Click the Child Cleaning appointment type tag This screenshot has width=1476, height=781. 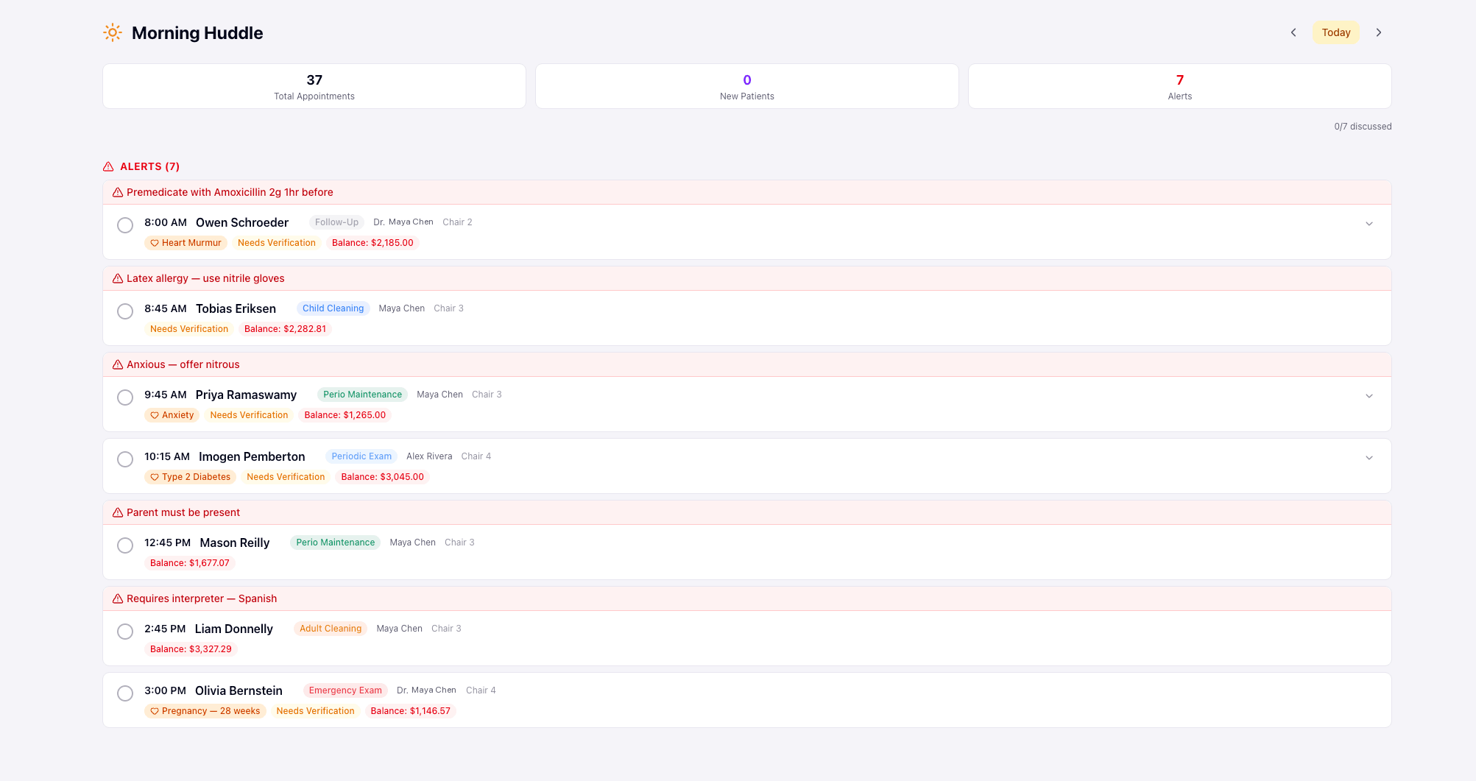pos(333,308)
